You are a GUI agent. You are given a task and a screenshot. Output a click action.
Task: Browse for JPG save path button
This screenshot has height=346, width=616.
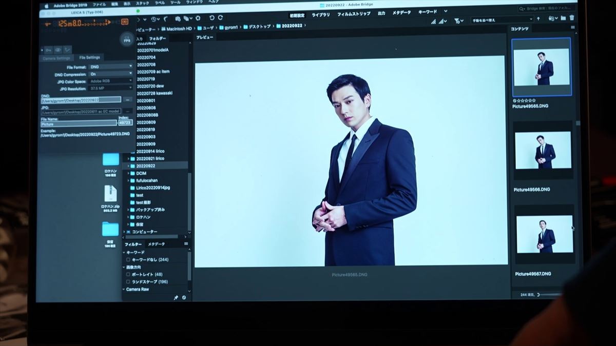(x=127, y=111)
